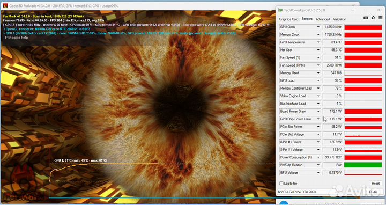The height and width of the screenshot is (205, 386).
Task: Select the Sensors tab
Action: click(x=307, y=19)
